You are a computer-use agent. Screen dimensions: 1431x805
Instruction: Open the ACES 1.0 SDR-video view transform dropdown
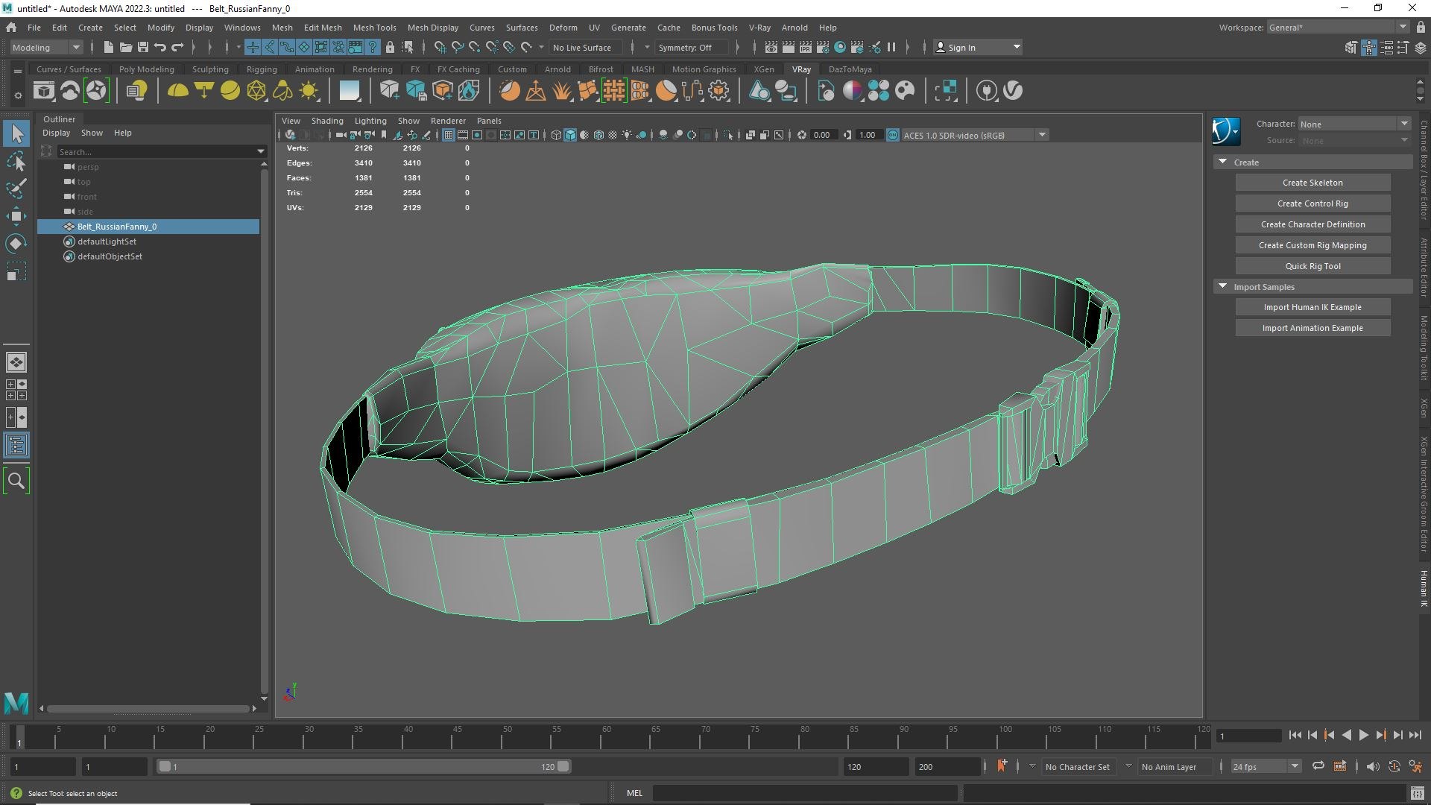976,135
